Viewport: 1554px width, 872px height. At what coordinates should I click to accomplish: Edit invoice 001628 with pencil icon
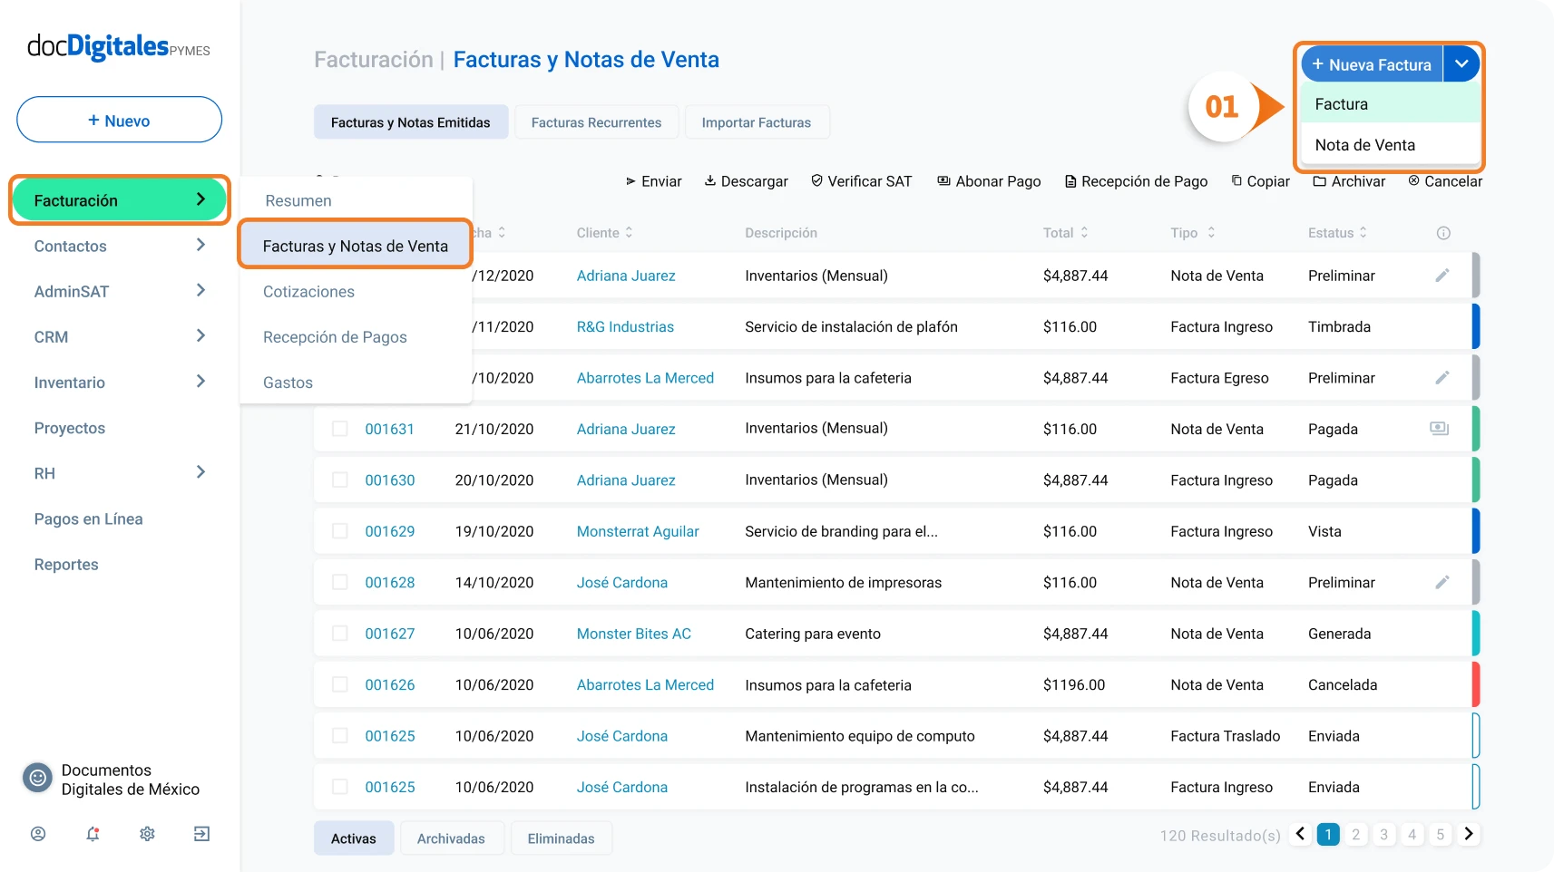click(1442, 582)
